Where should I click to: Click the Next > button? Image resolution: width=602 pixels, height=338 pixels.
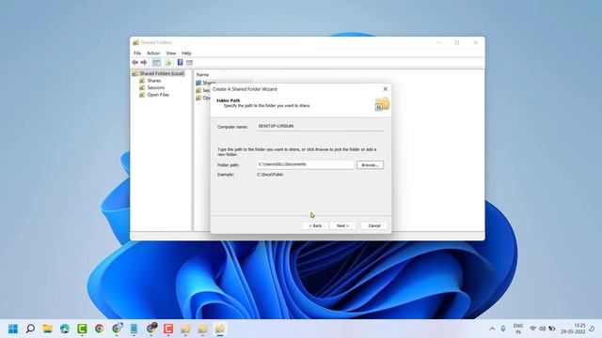click(x=342, y=225)
